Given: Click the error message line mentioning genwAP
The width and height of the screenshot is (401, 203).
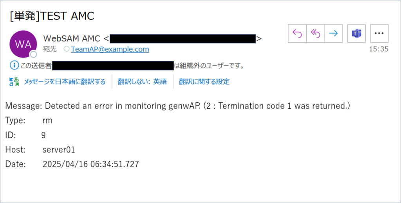Looking at the screenshot, I should point(177,106).
